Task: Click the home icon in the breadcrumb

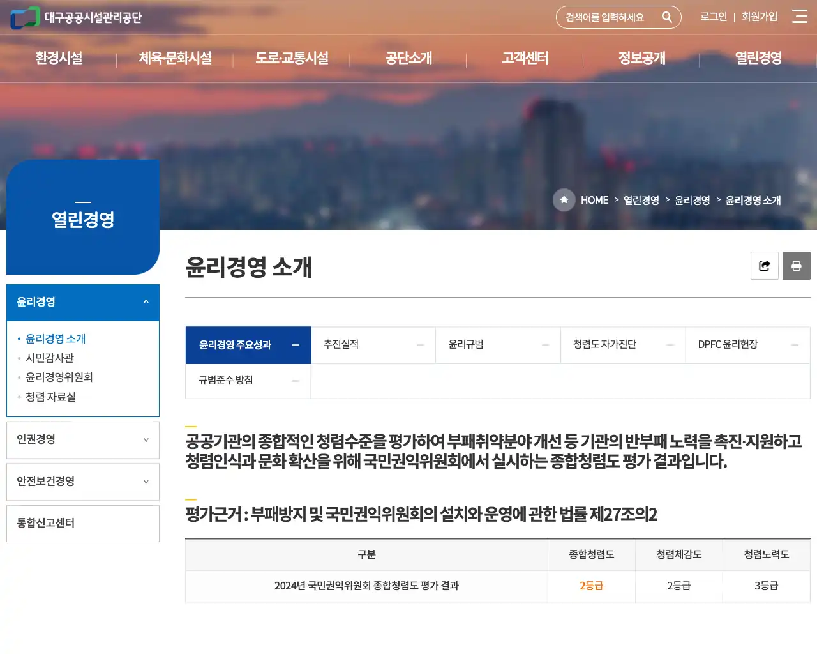Action: pos(564,200)
